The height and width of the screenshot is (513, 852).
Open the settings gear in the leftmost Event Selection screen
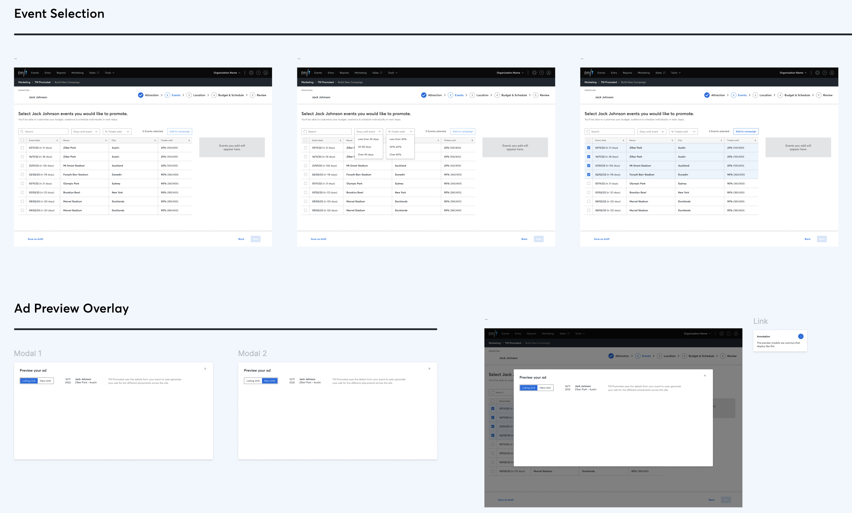(251, 73)
